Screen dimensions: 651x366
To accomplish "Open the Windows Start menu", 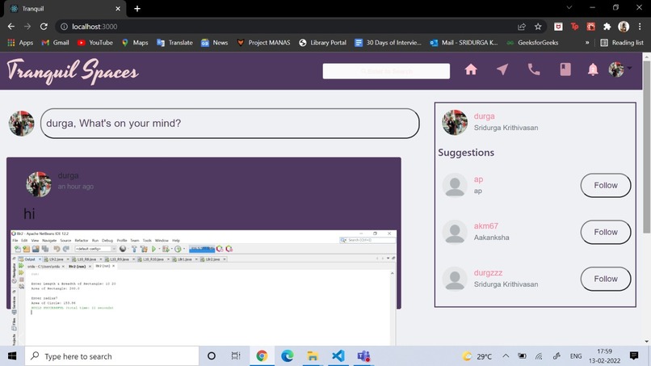I will pos(12,356).
